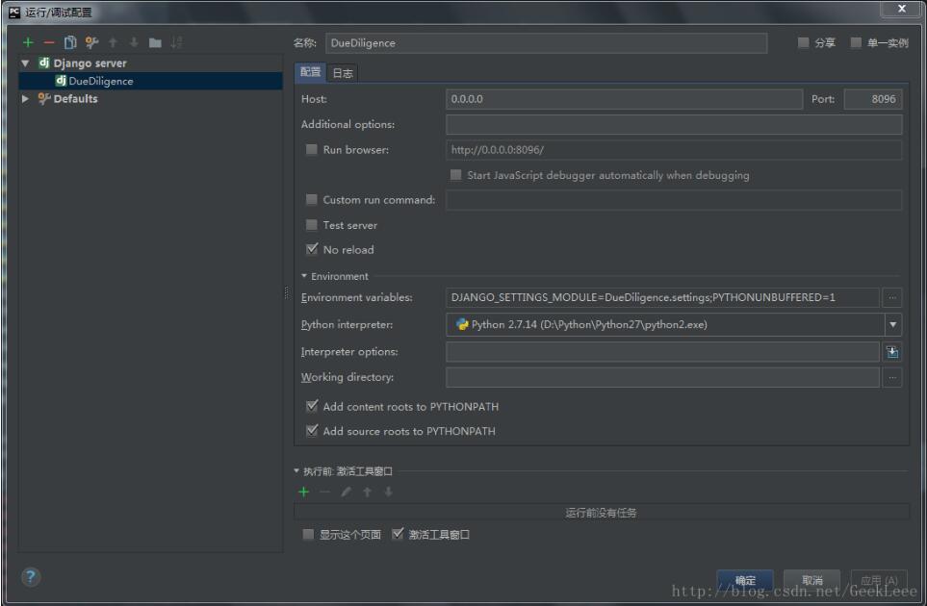The image size is (927, 606).
Task: Move the configuration down in the toolbar
Action: point(134,42)
